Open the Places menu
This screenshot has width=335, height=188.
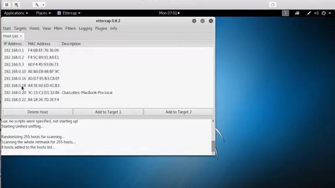click(x=43, y=13)
